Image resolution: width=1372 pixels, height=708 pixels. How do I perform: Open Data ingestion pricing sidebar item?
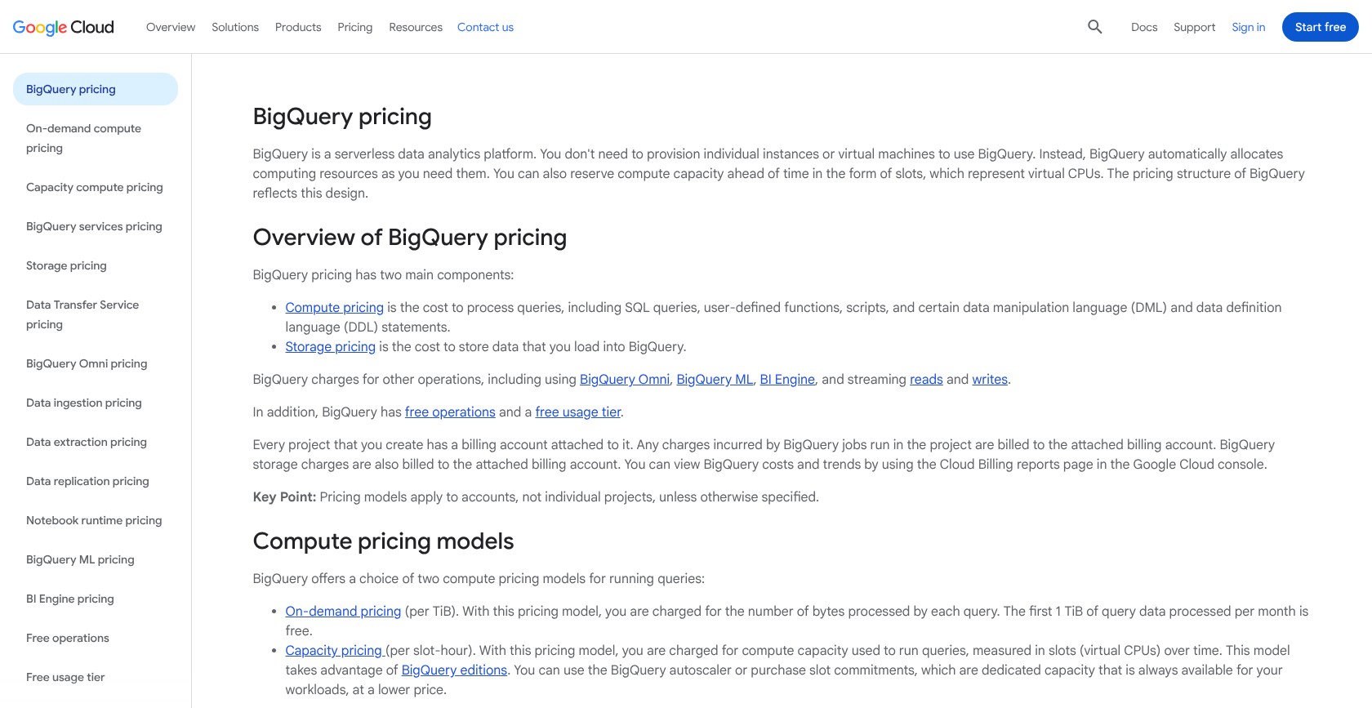(x=96, y=403)
